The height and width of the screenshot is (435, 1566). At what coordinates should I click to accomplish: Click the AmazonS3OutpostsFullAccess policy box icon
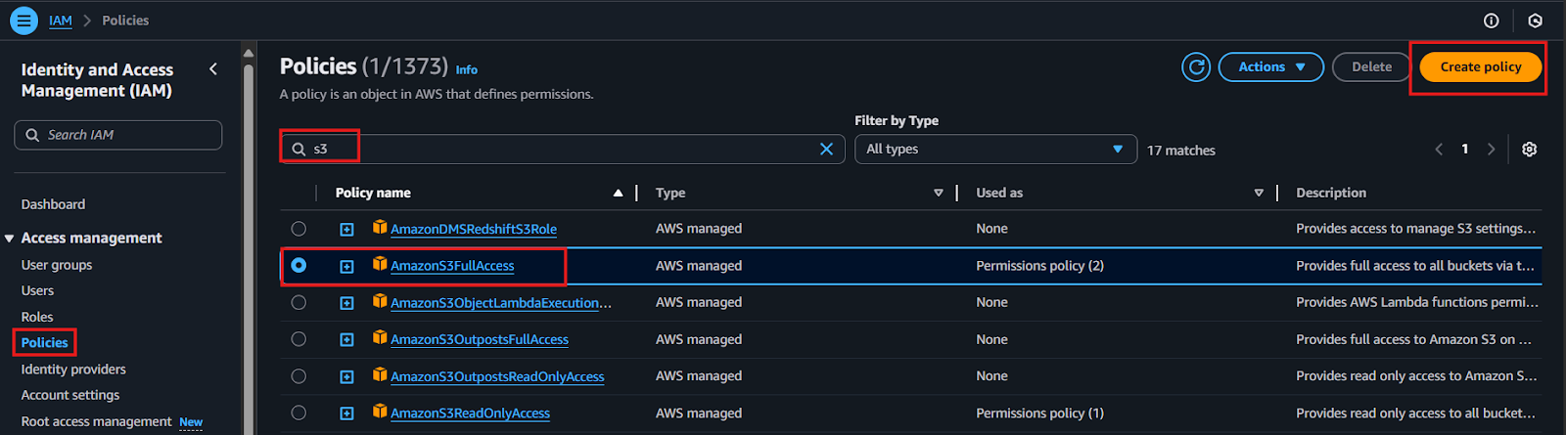click(380, 337)
